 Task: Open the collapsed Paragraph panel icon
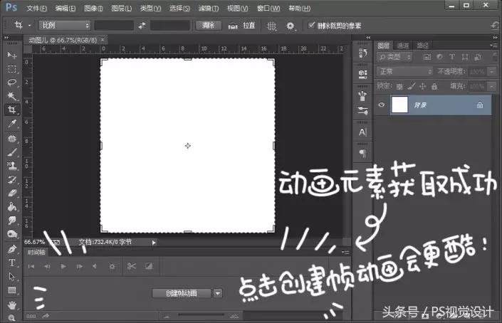(362, 154)
